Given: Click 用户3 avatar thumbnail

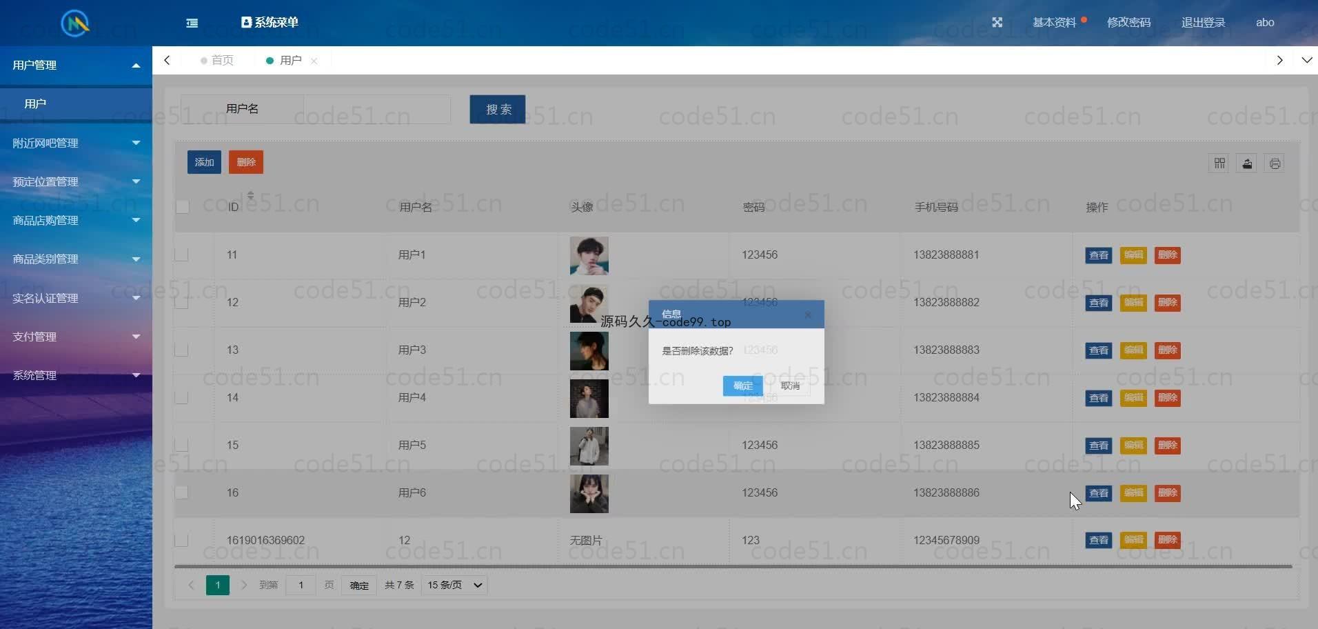Looking at the screenshot, I should [x=589, y=351].
